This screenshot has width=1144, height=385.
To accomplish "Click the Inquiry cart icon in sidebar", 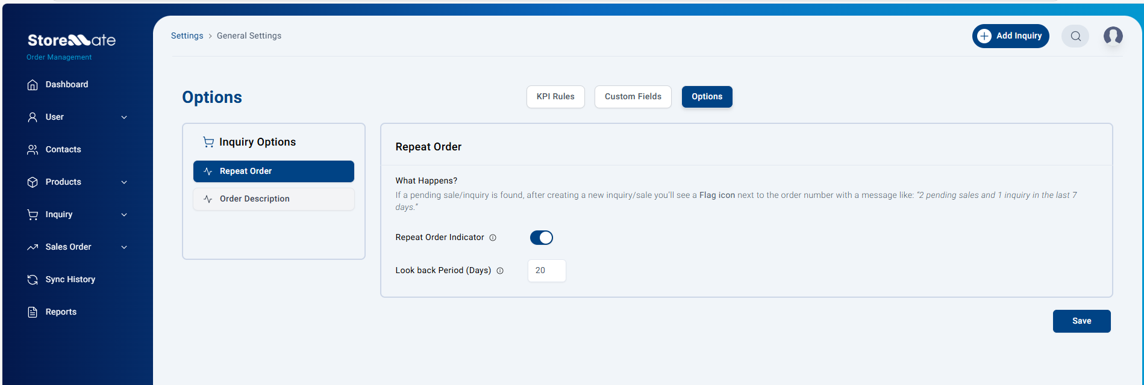I will click(x=33, y=215).
